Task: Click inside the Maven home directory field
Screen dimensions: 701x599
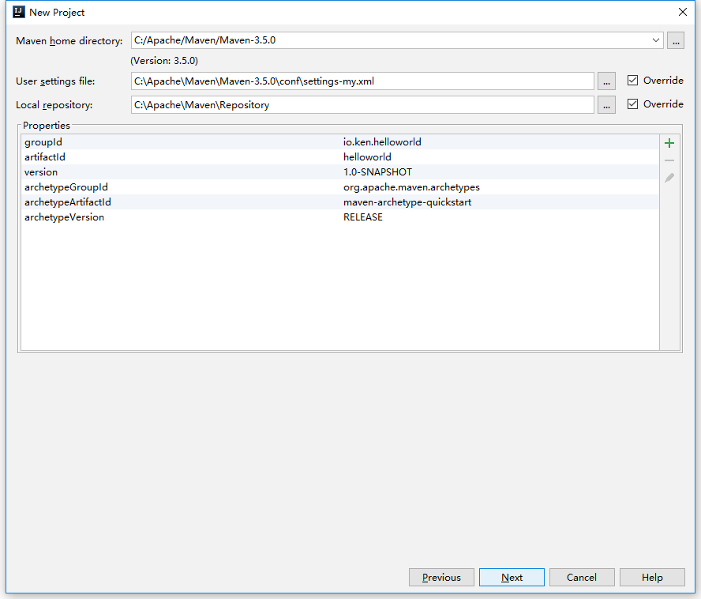Action: point(355,40)
